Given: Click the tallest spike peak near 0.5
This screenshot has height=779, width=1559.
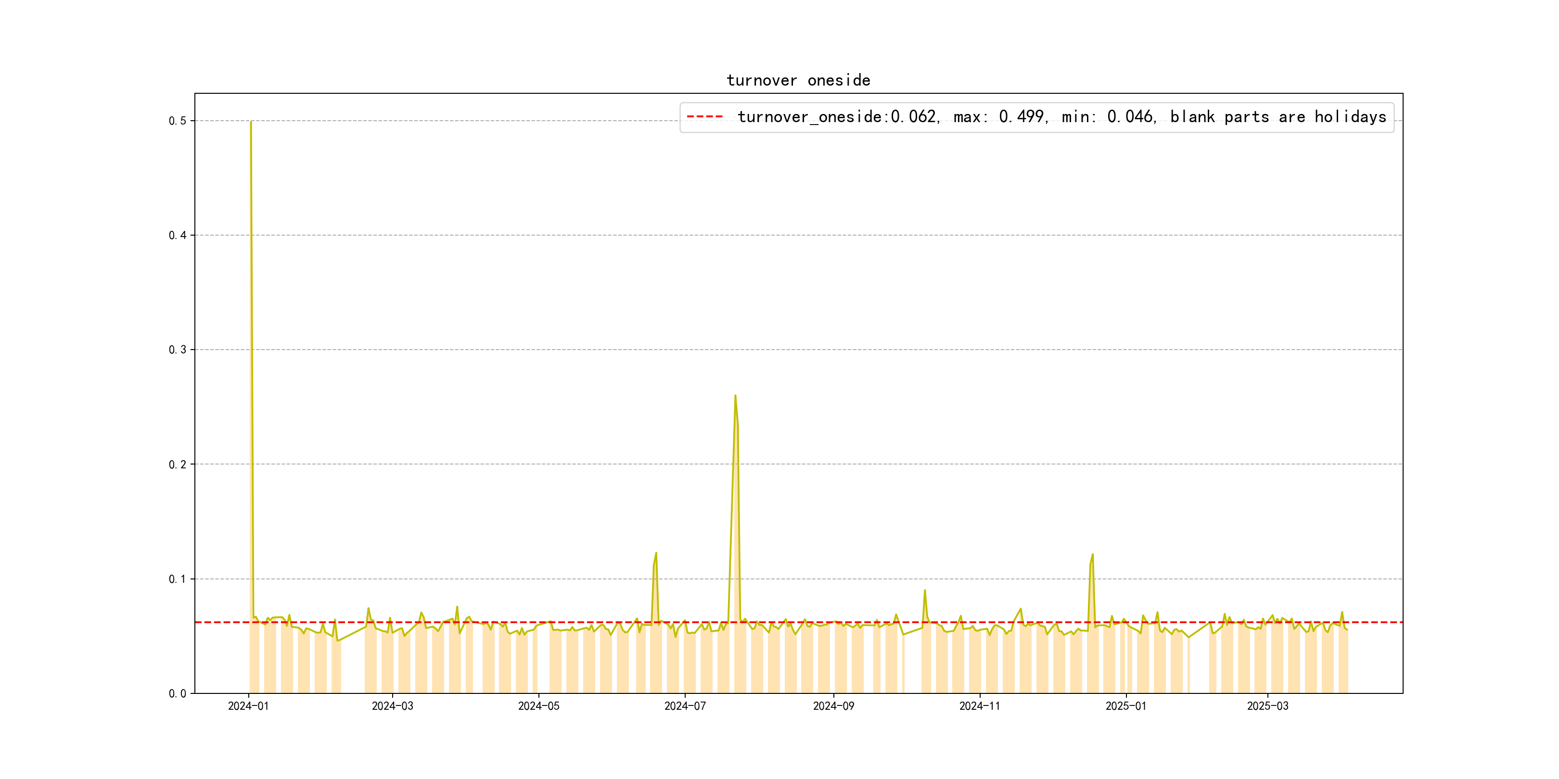Looking at the screenshot, I should (251, 122).
